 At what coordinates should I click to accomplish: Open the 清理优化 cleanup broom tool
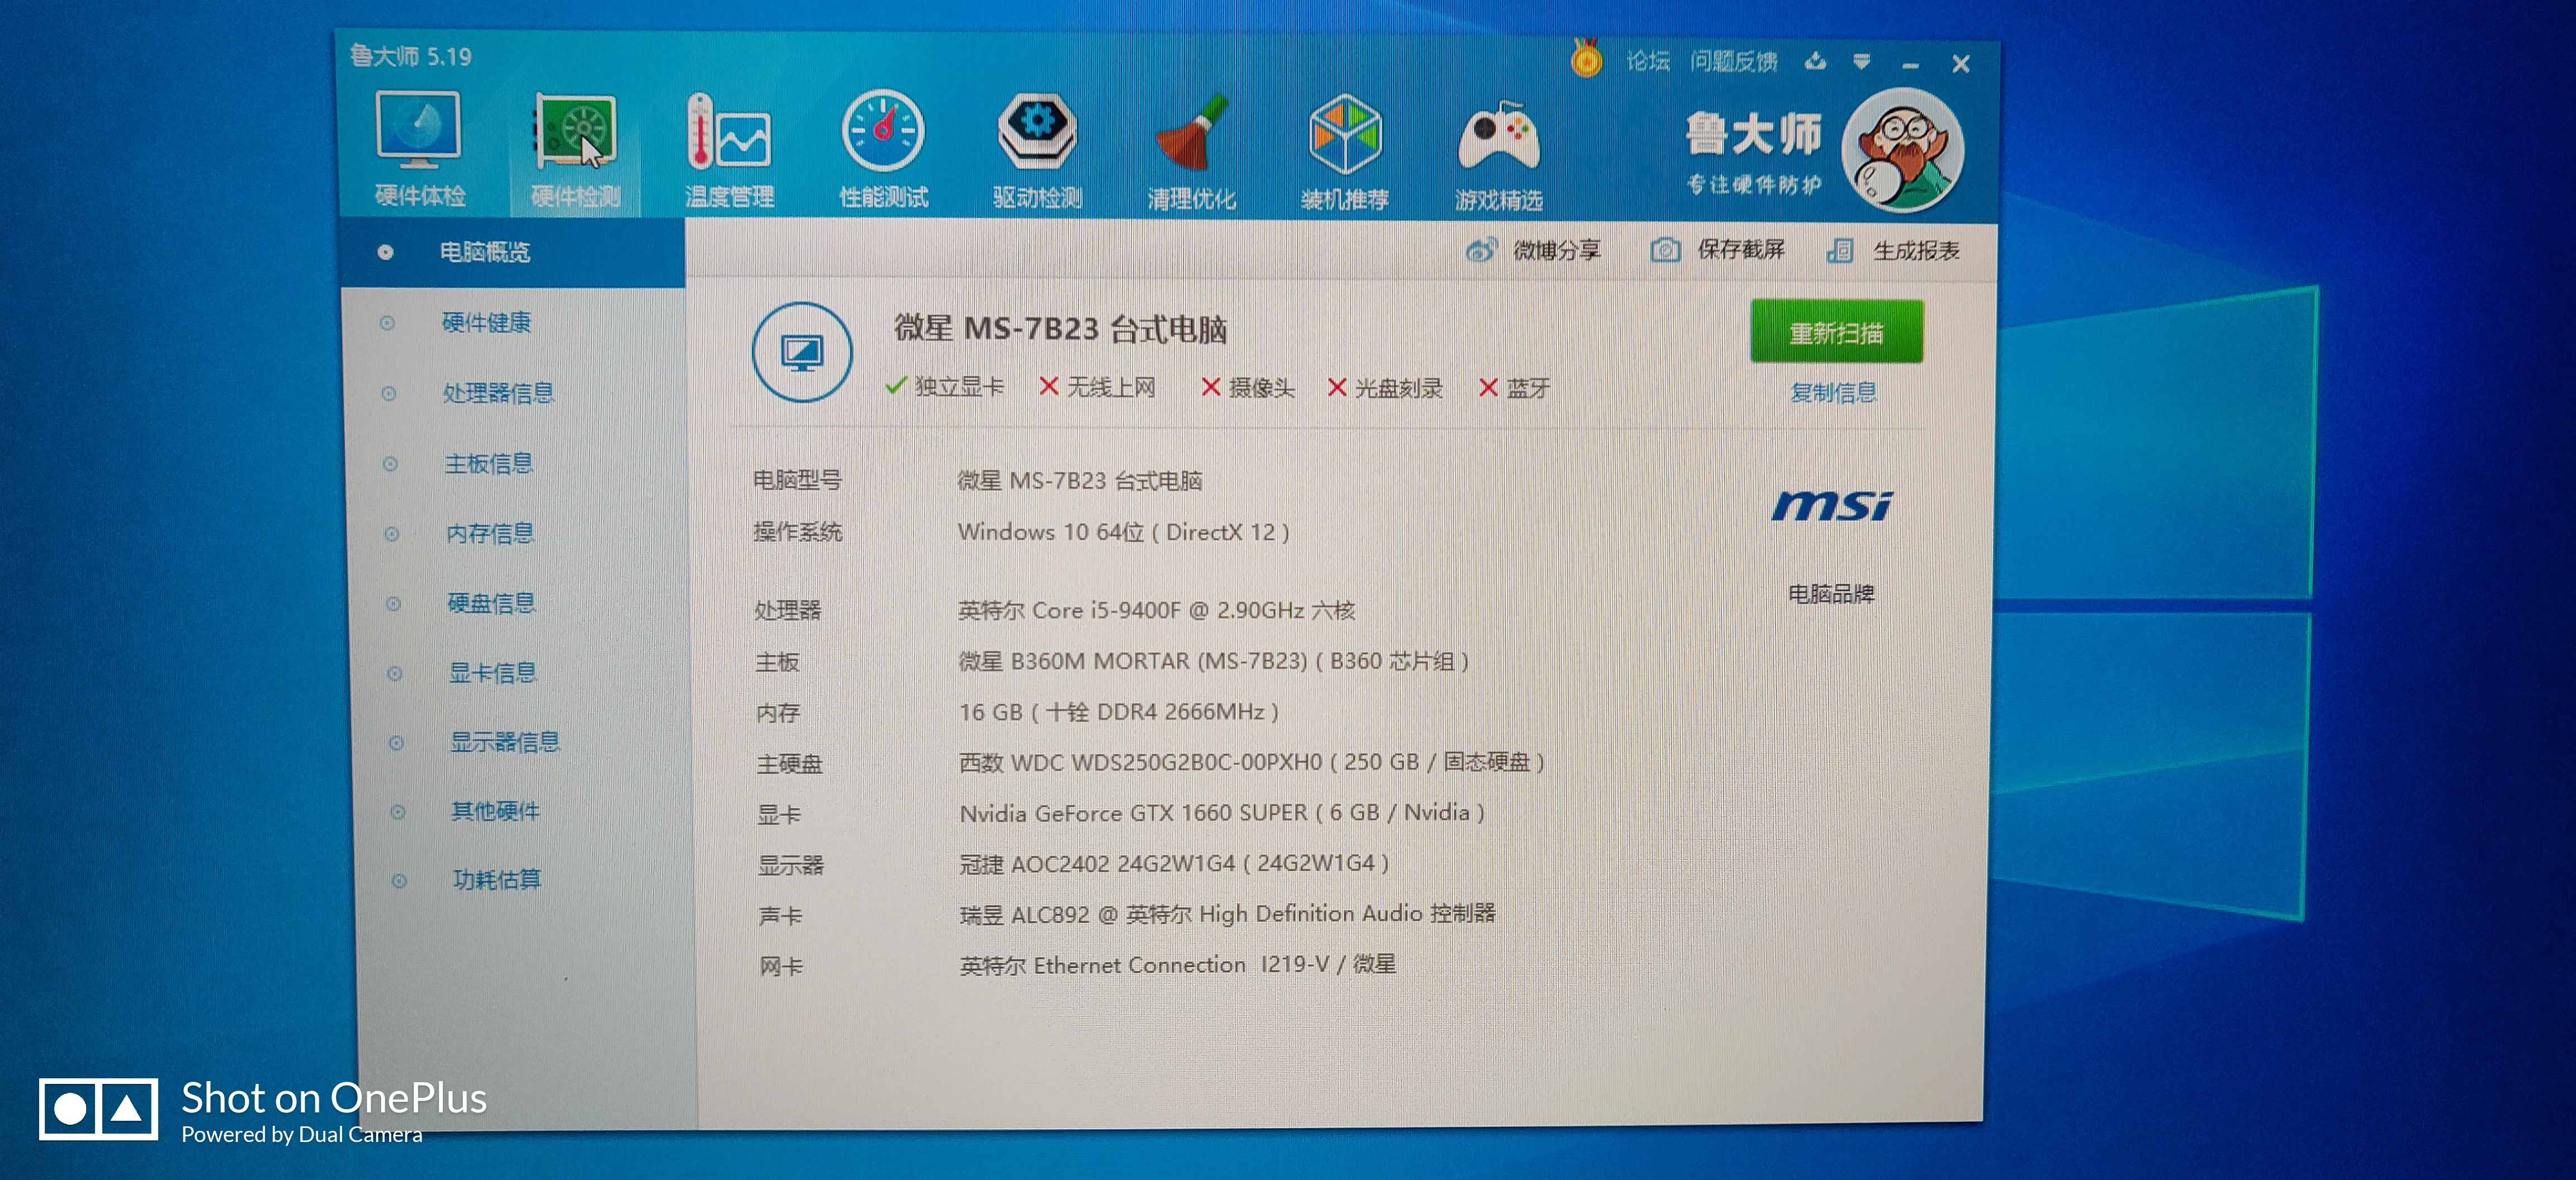click(1191, 152)
